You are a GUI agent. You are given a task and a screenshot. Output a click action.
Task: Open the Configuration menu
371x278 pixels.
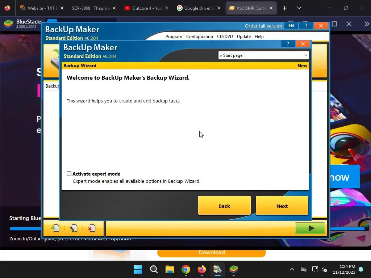pyautogui.click(x=200, y=37)
